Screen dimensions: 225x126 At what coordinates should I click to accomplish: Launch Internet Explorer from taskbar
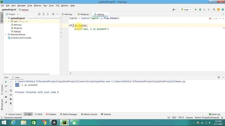[x=13, y=122]
